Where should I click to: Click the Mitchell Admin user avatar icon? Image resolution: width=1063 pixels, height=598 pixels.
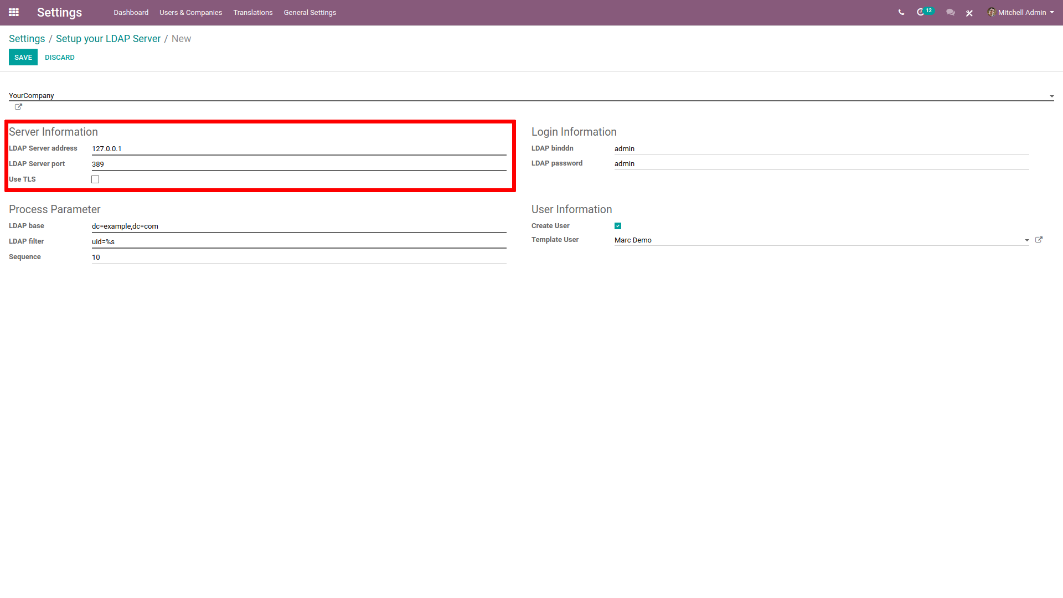(993, 12)
